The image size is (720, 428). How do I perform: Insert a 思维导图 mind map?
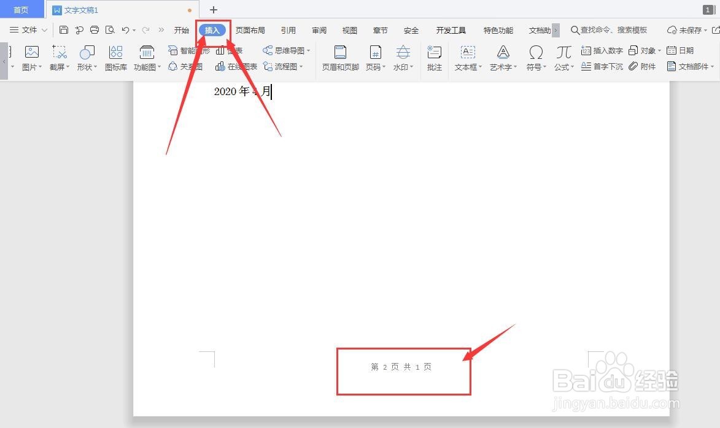click(286, 50)
